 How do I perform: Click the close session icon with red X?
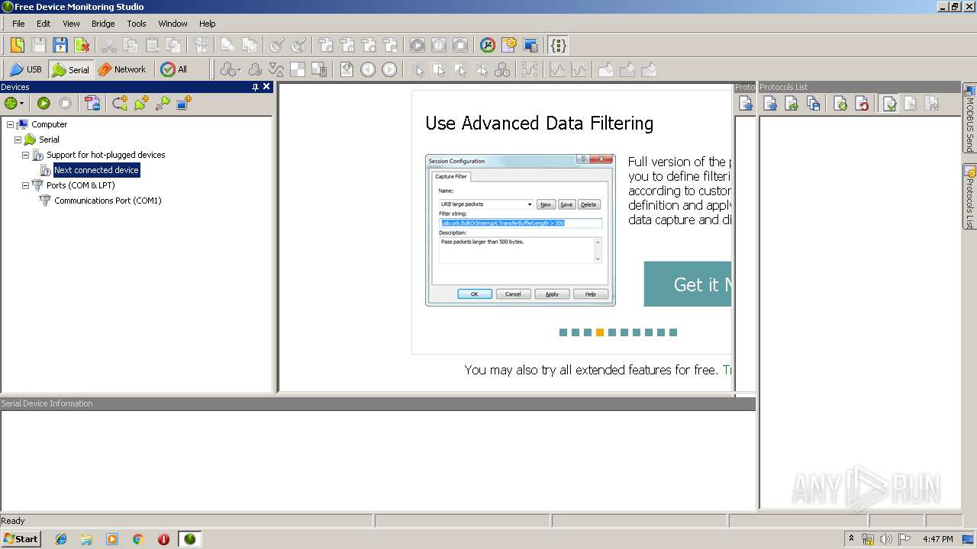(82, 45)
